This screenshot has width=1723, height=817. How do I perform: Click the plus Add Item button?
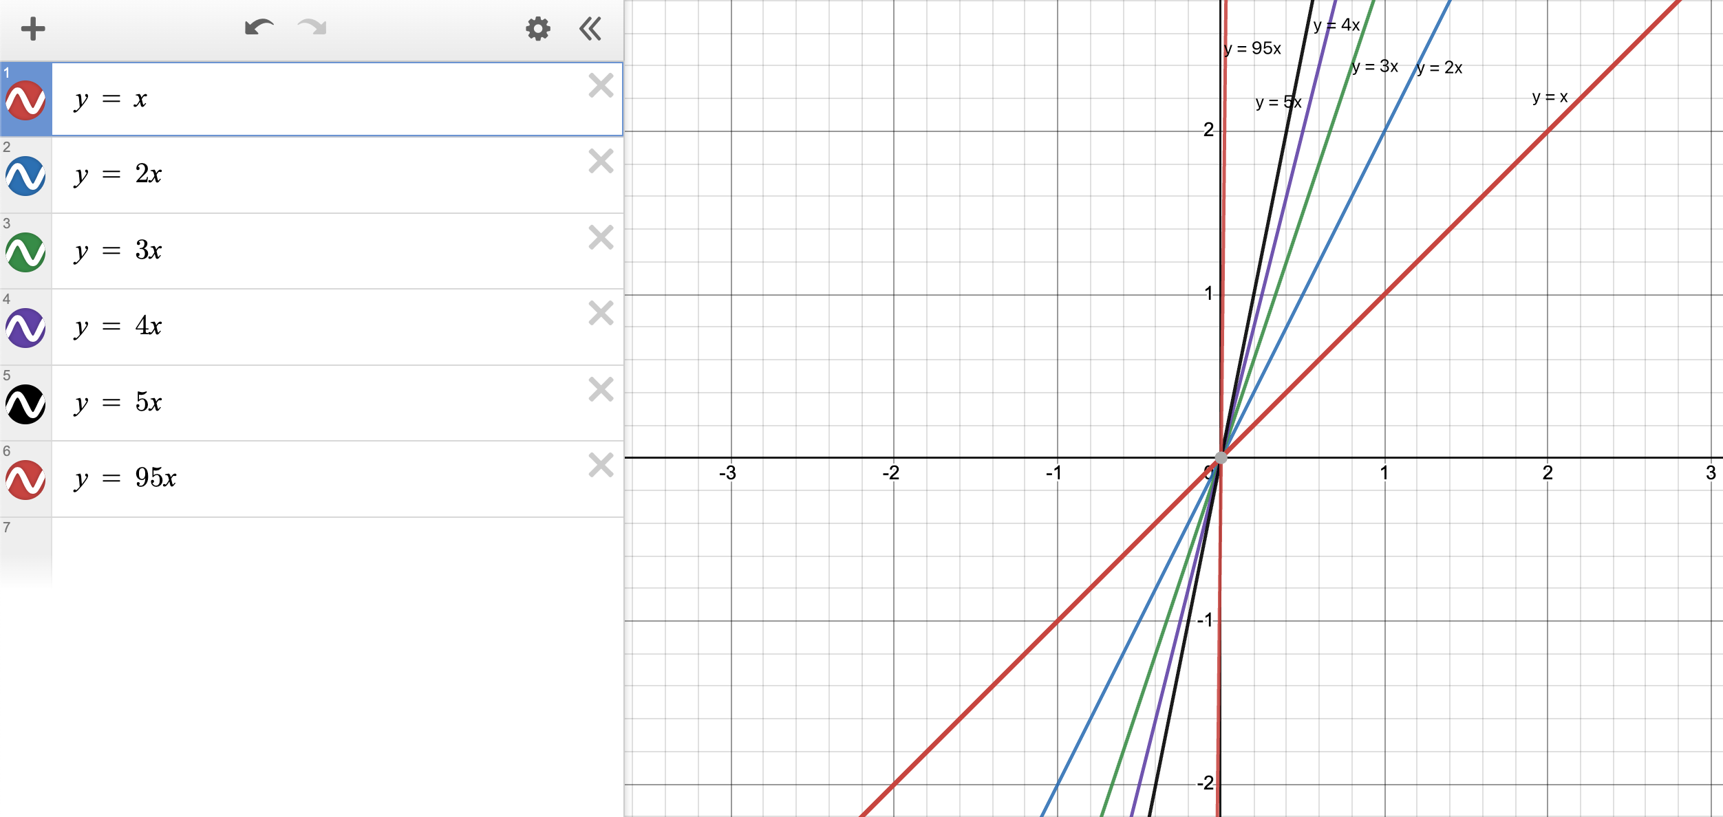(32, 29)
